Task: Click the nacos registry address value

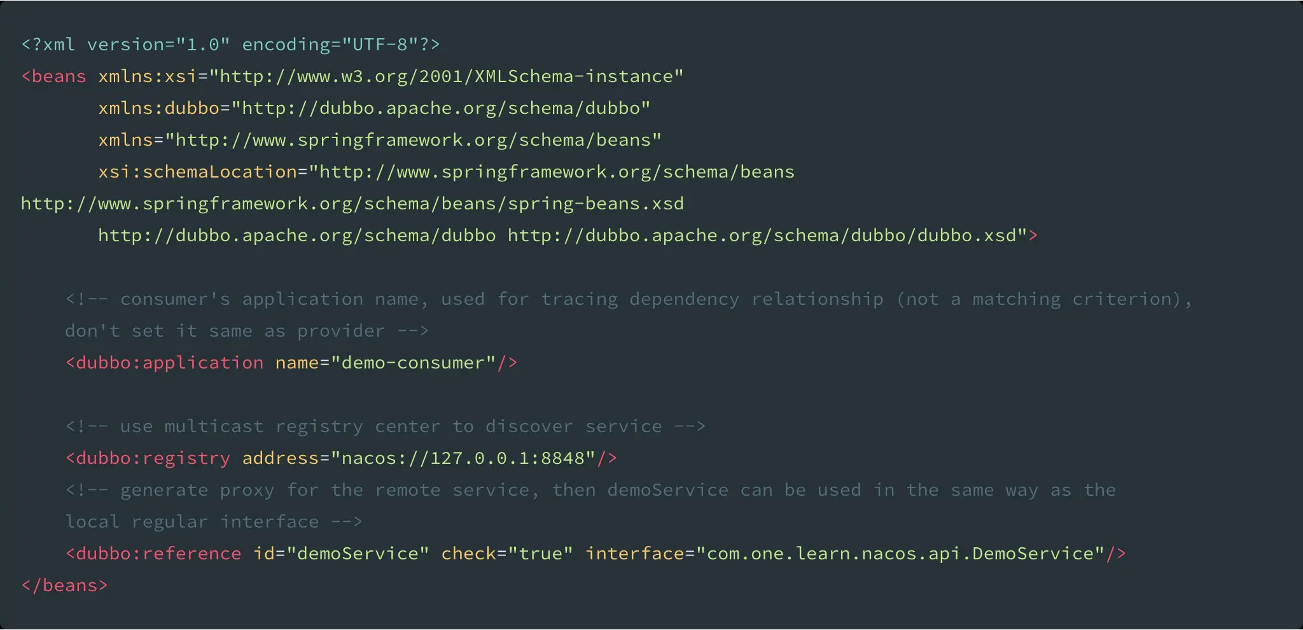Action: pos(463,458)
